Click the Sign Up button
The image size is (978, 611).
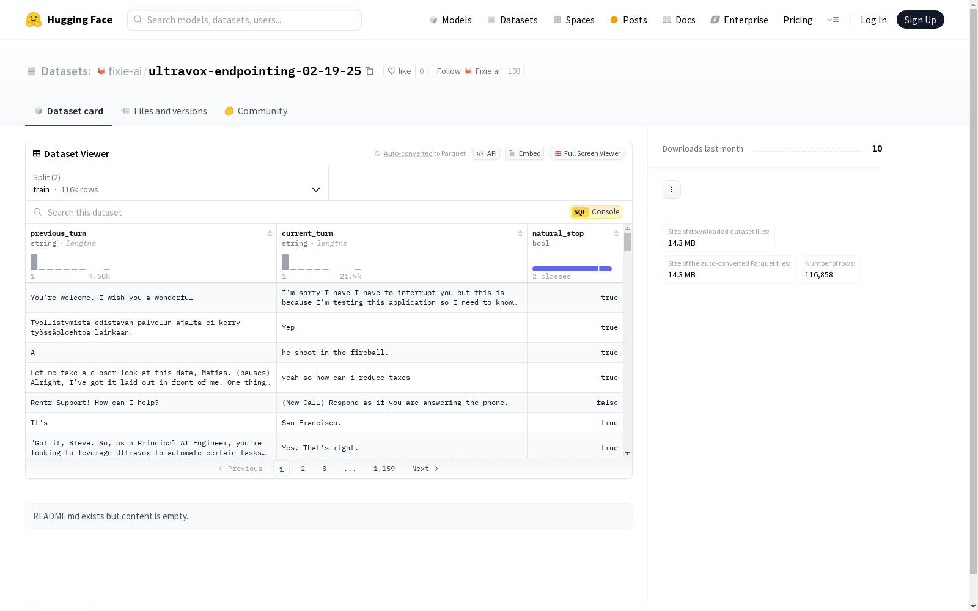coord(920,20)
